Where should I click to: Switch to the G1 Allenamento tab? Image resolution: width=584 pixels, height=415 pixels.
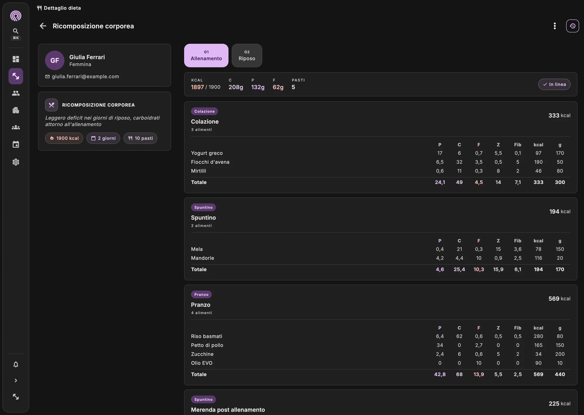tap(206, 55)
